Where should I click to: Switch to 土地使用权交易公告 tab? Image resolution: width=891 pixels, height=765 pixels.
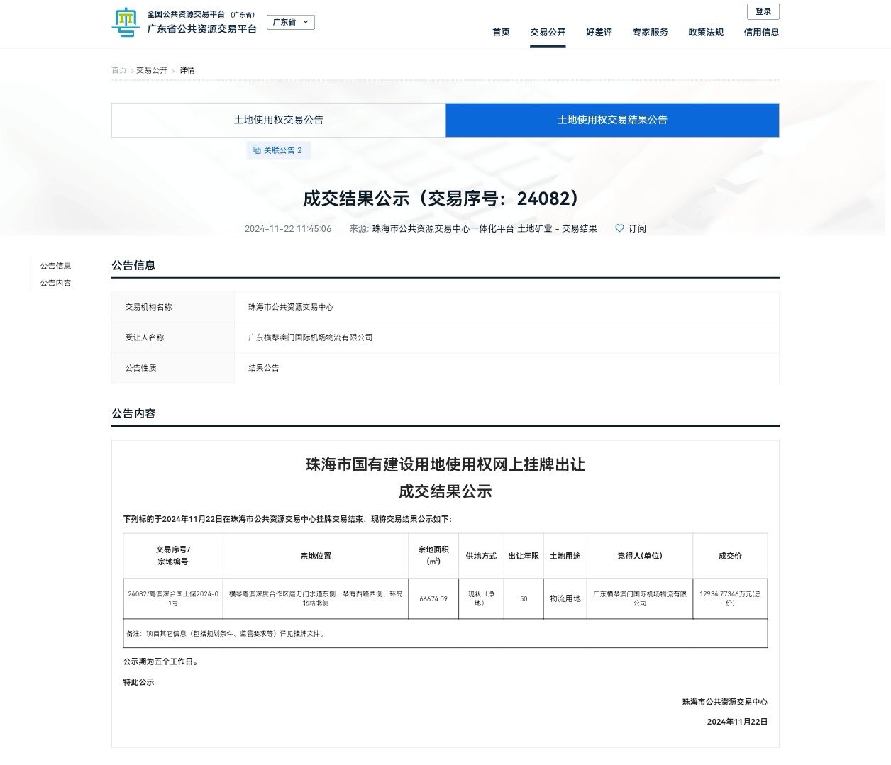(278, 120)
